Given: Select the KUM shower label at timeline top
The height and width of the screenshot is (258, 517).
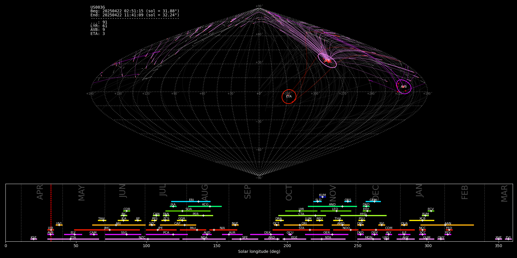Looking at the screenshot, I should click(323, 195).
